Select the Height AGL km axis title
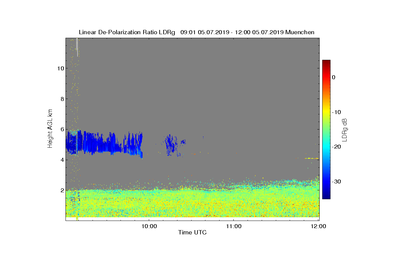395x263 pixels. pyautogui.click(x=50, y=129)
